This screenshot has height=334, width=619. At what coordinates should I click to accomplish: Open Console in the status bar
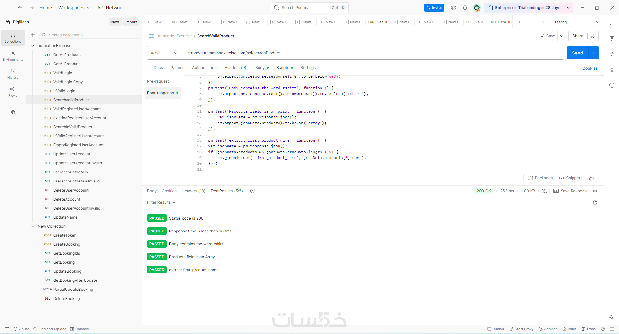80,329
